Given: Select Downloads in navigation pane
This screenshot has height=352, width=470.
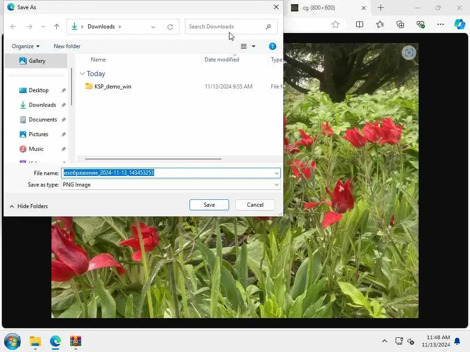Looking at the screenshot, I should coord(42,105).
